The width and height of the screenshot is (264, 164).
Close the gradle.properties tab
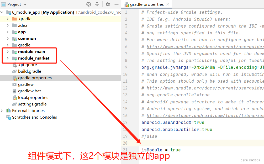[168, 4]
